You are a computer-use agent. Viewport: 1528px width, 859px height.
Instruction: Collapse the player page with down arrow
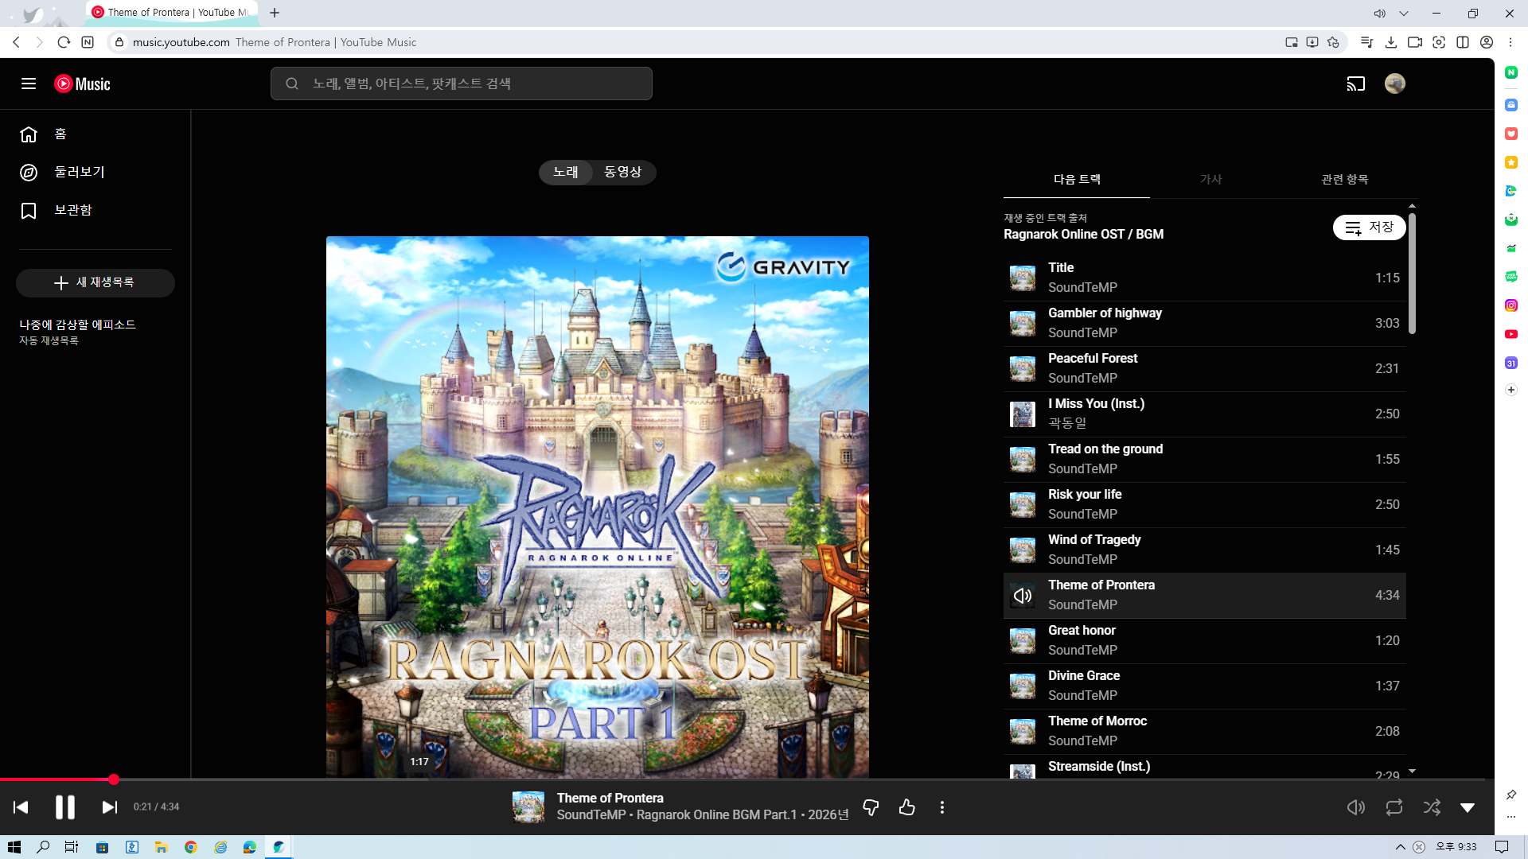point(1468,807)
